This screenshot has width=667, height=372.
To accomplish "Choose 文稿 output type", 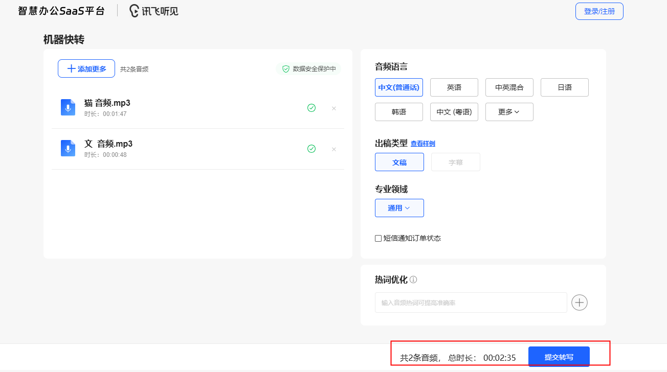I will [399, 162].
